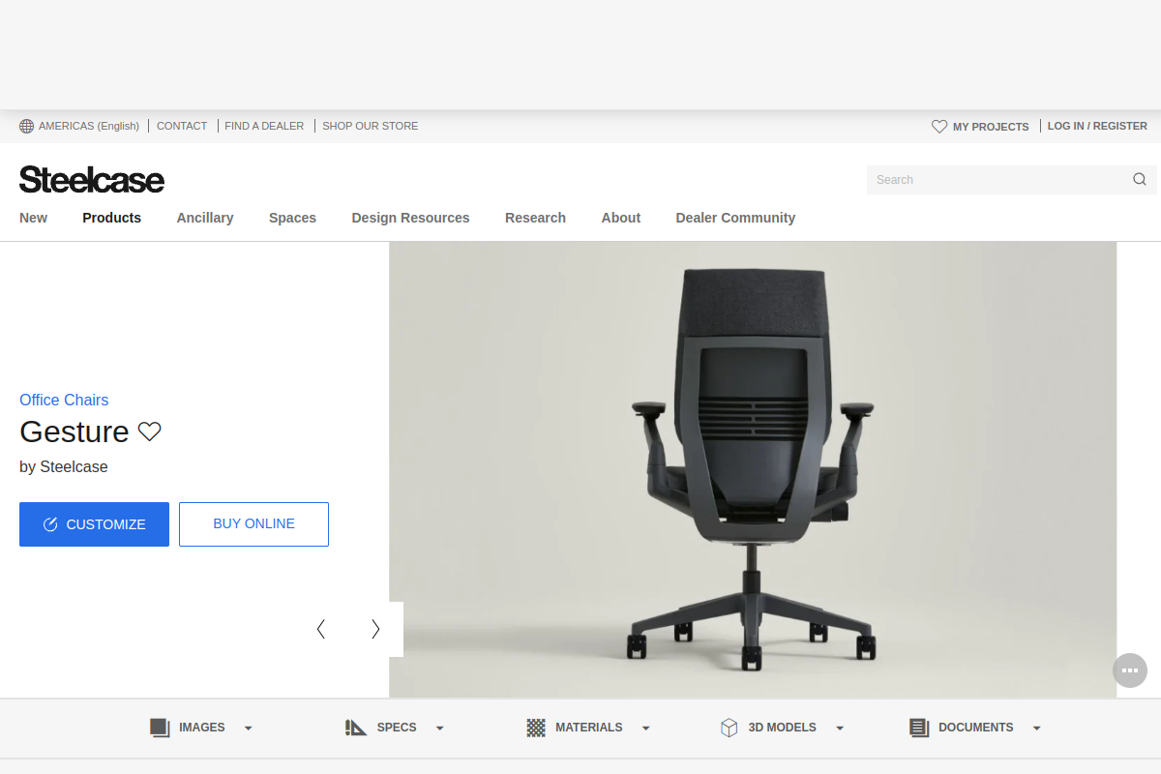This screenshot has height=774, width=1161.
Task: Open the Spaces menu
Action: point(292,218)
